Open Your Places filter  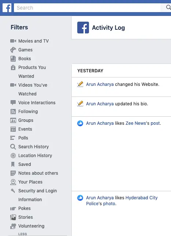coord(30,182)
